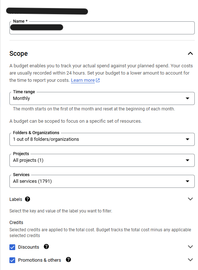198x270 pixels.
Task: Open the Projects dropdown
Action: tap(102, 160)
